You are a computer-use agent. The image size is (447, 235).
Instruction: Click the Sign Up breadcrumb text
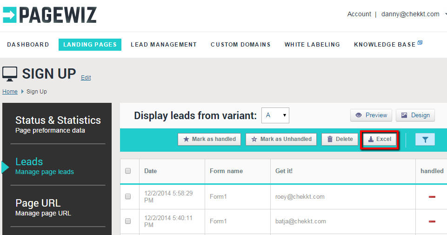[37, 92]
